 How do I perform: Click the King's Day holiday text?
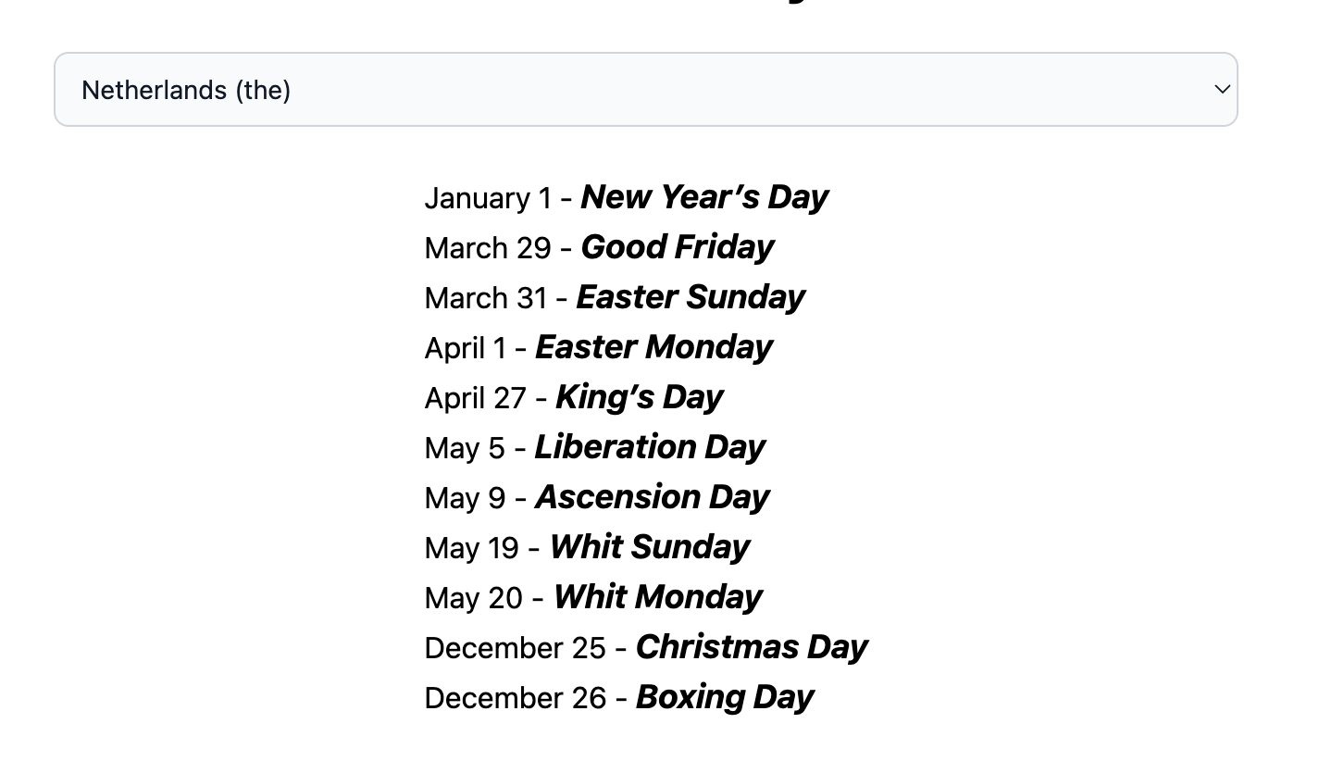639,397
